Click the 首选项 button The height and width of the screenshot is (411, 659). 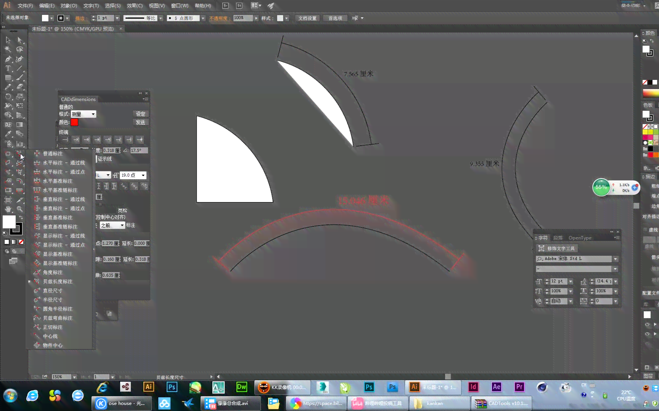335,18
